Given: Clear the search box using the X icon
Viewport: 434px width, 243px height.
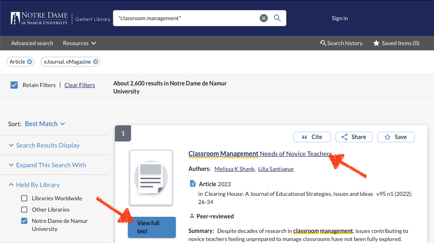Looking at the screenshot, I should click(x=264, y=18).
